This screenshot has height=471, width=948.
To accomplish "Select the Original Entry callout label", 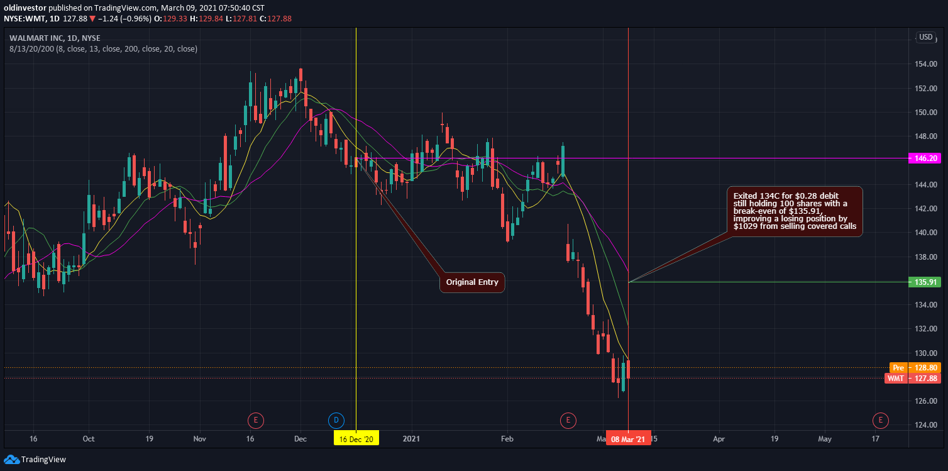I will click(472, 282).
